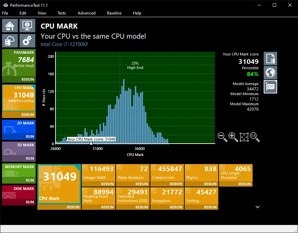Reset chart zoom to 1:1
298x233 pixels.
pos(255,137)
